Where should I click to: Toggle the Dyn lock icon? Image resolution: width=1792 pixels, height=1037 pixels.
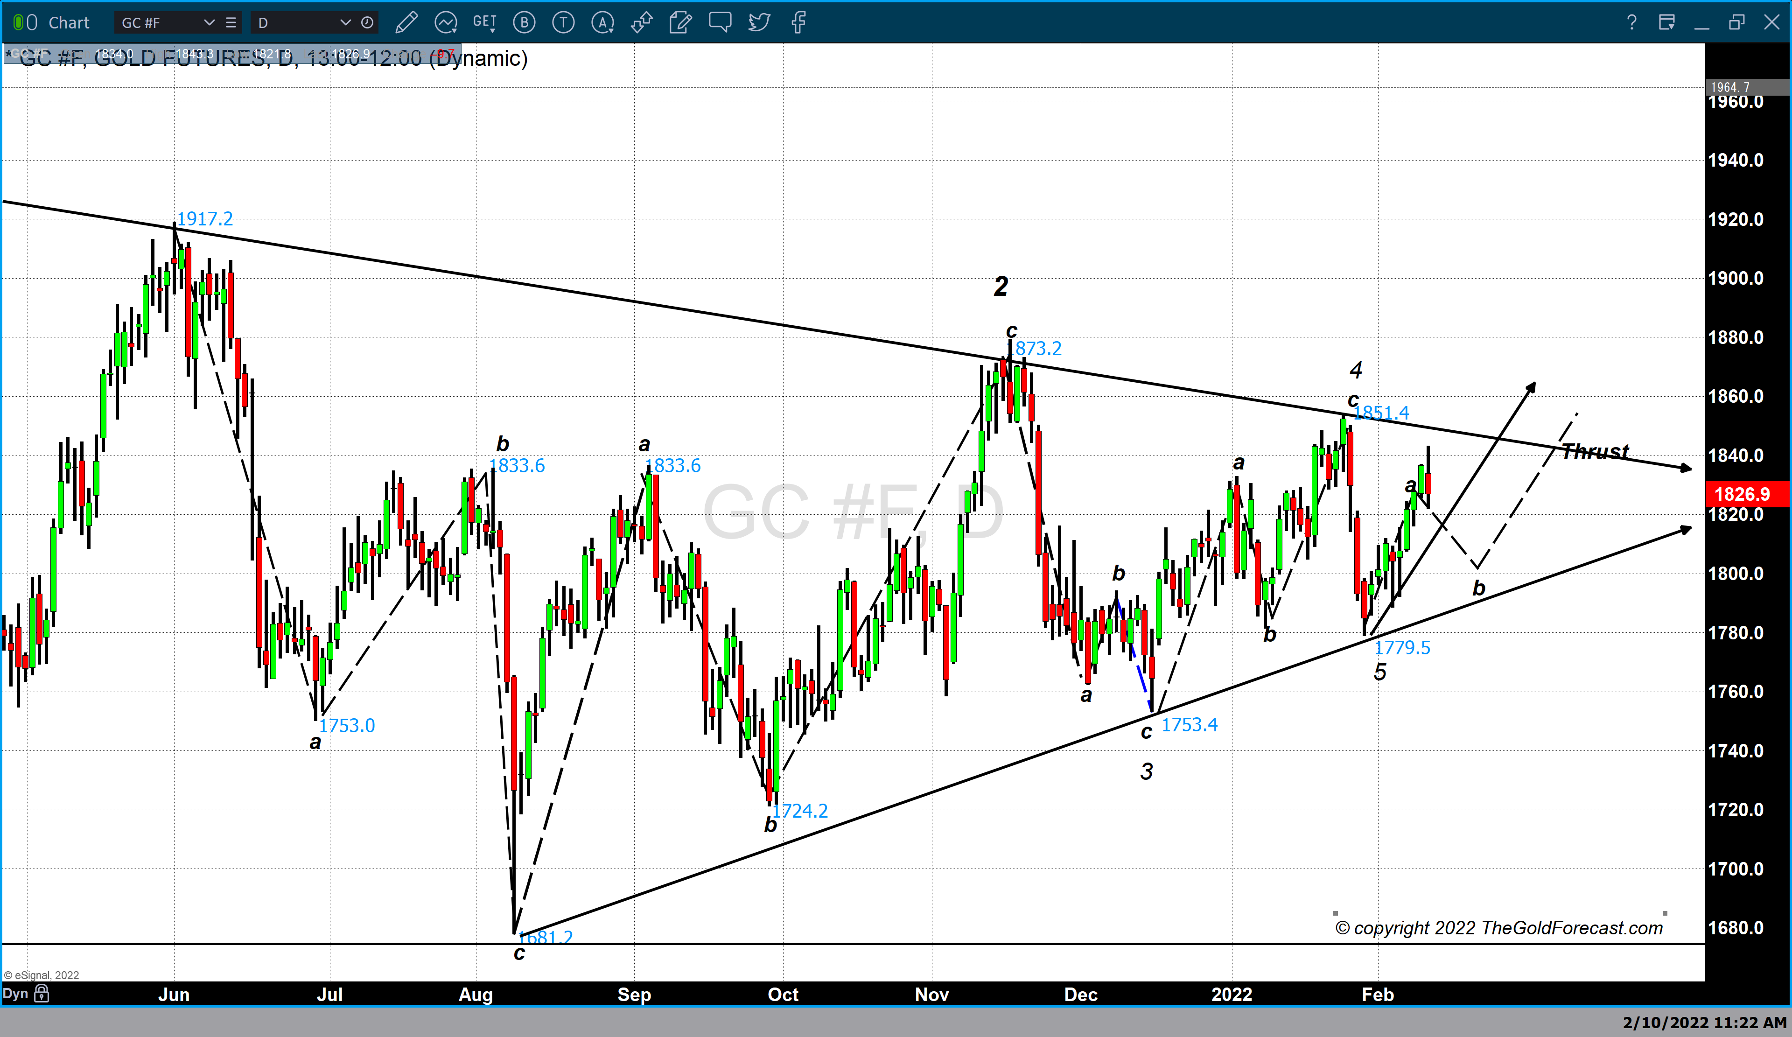(42, 994)
